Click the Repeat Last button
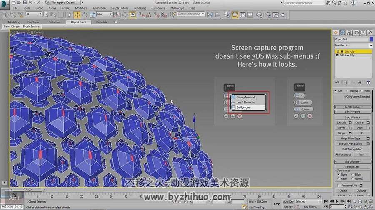Image resolution: width=375 pixels, height=210 pixels. coord(352,167)
